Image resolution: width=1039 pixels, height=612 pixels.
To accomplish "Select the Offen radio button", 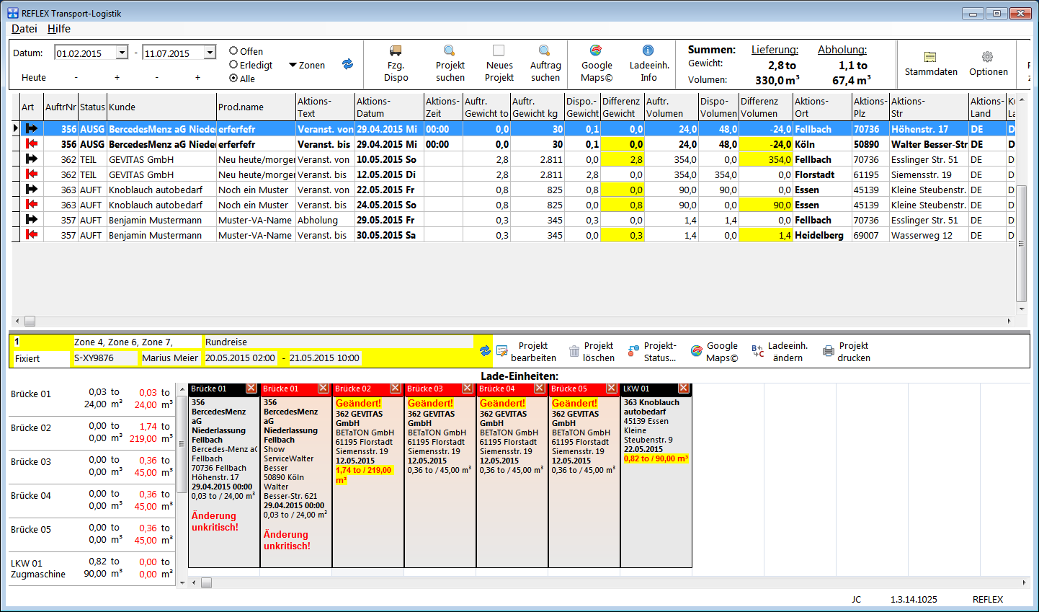I will pos(233,51).
